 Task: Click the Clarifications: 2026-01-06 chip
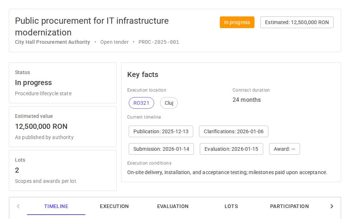[233, 131]
